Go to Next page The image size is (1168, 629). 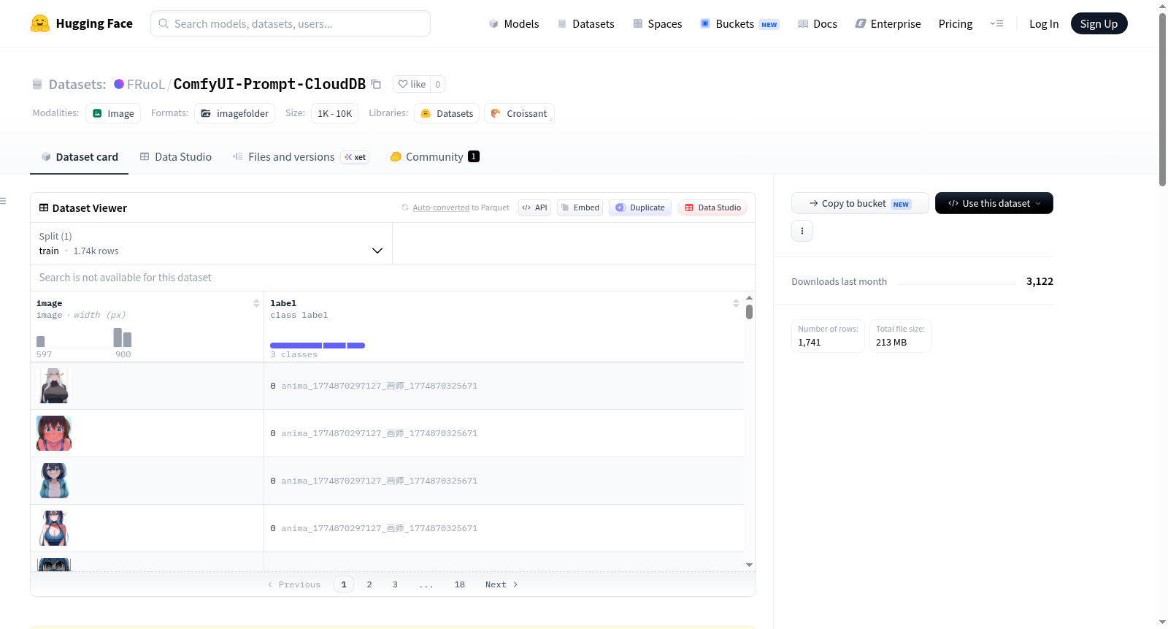click(x=502, y=584)
